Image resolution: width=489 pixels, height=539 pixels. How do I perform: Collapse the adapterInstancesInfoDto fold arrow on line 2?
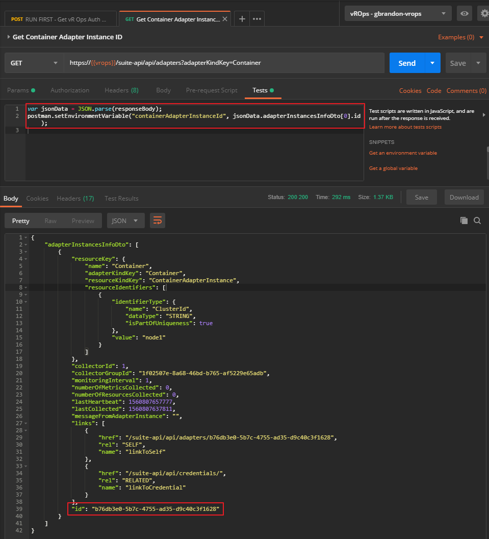pos(25,244)
